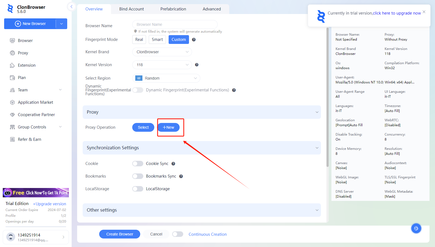This screenshot has height=247, width=435.
Task: Select Smart fingerprint mode
Action: pyautogui.click(x=157, y=40)
